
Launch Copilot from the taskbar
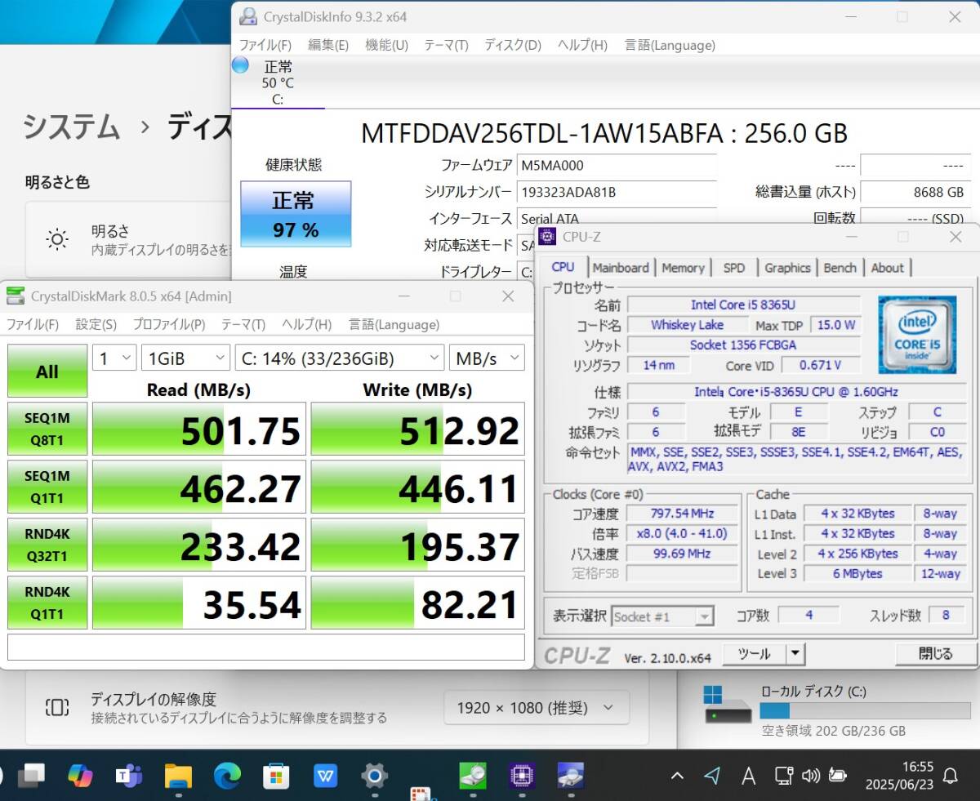point(80,774)
